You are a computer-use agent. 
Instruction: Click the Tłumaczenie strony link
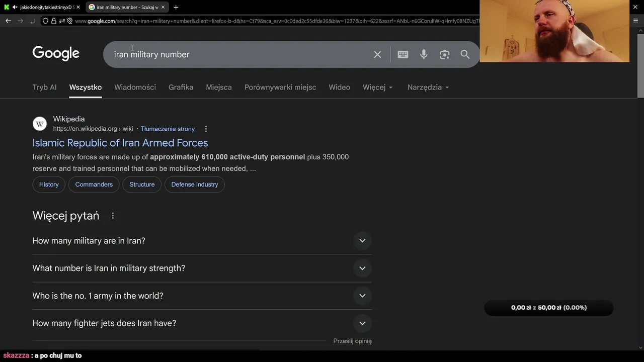pyautogui.click(x=168, y=129)
